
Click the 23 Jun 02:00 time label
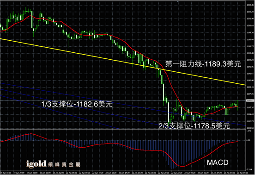pos(203,173)
